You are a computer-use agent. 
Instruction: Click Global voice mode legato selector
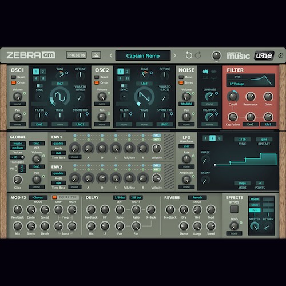(x=18, y=144)
